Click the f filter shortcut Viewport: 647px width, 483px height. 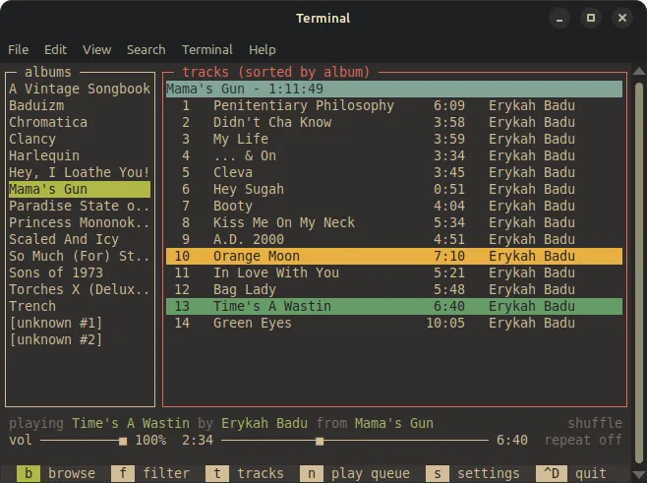[150, 473]
